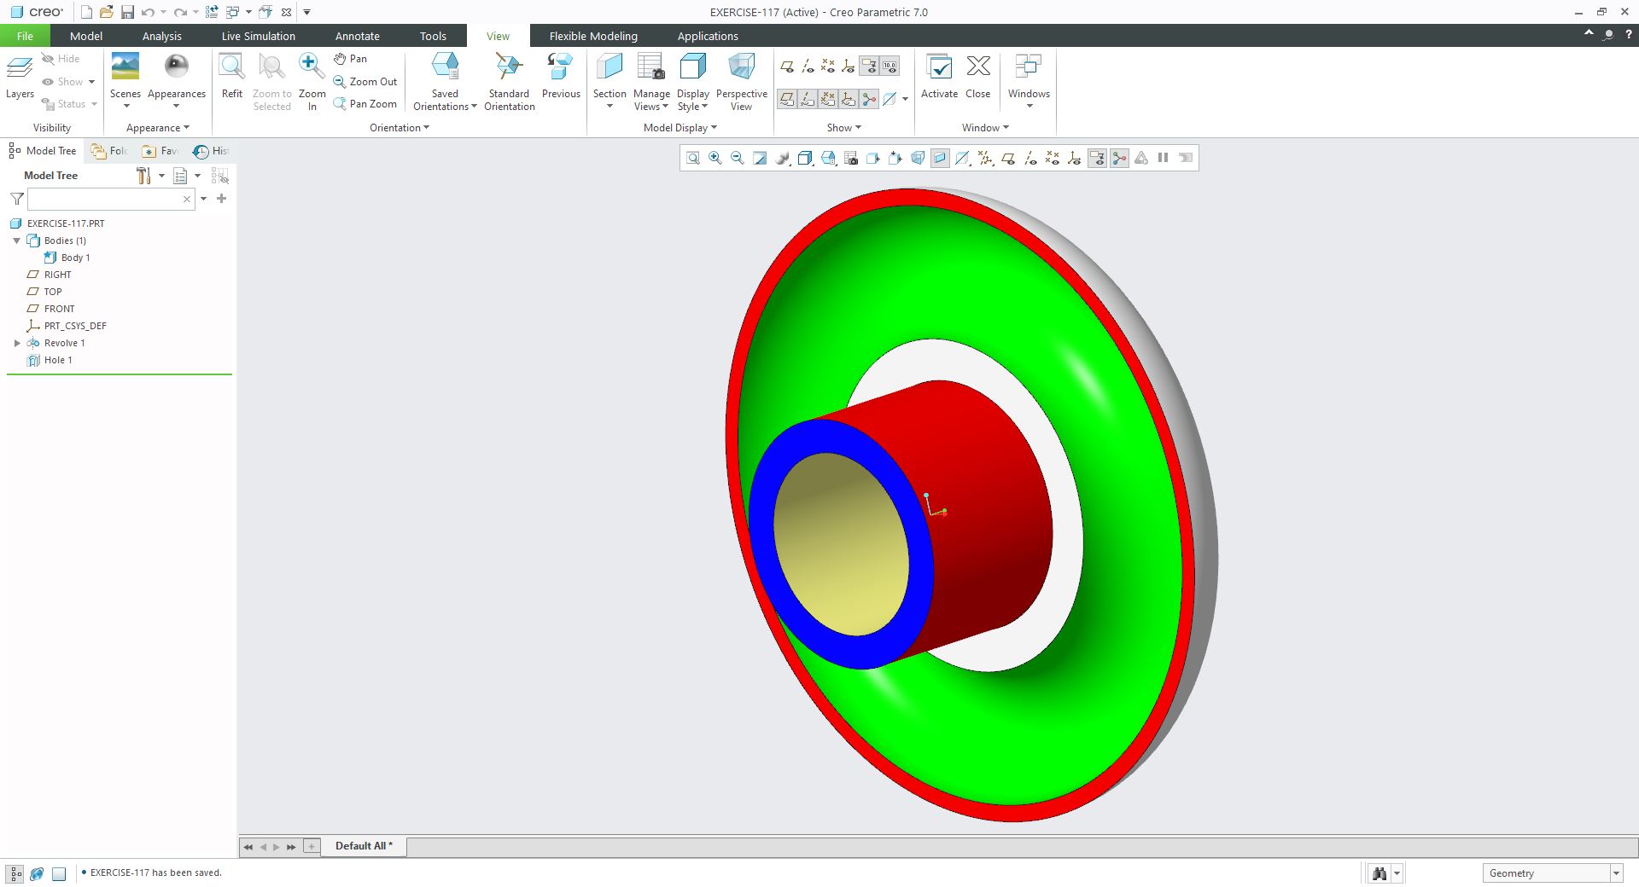Open the View Manager from the graphics toolbar

(850, 158)
